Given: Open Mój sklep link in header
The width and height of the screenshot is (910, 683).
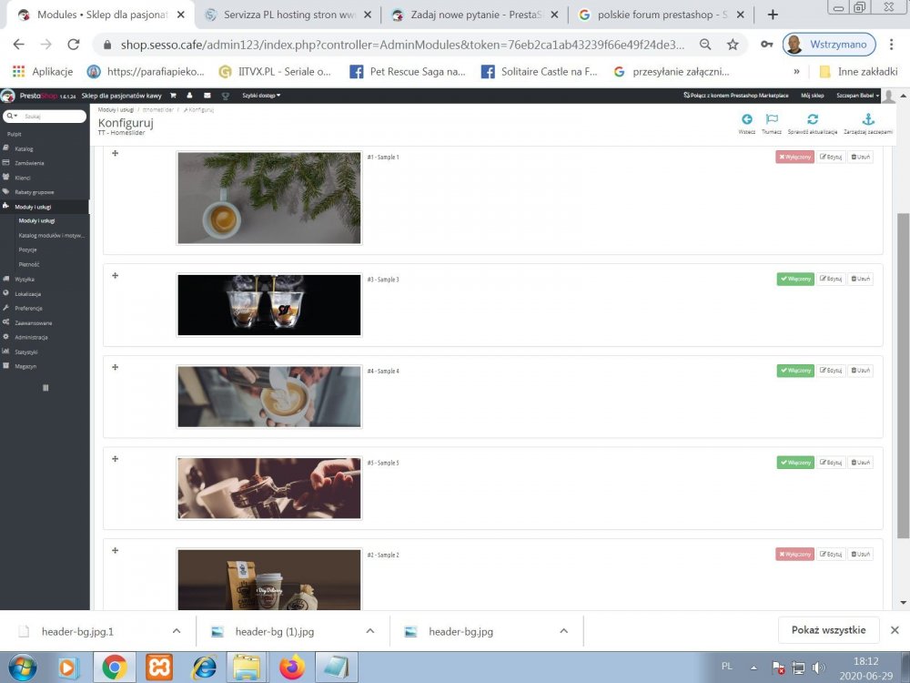Looking at the screenshot, I should [813, 96].
